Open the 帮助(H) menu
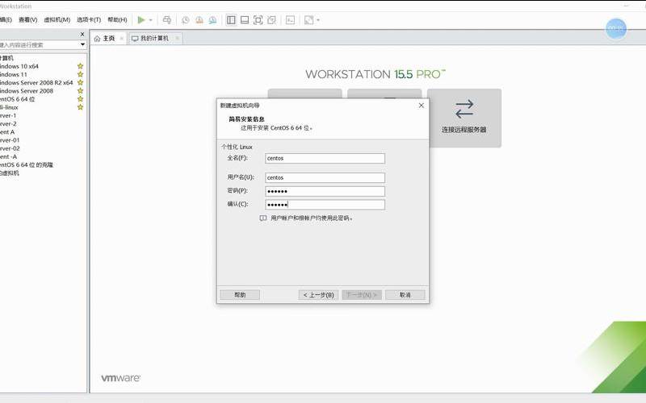646x403 pixels. coord(117,19)
